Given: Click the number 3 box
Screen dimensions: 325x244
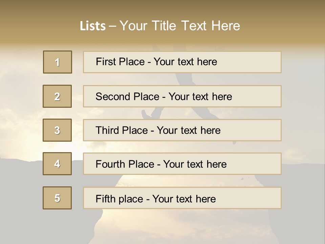Looking at the screenshot, I should 57,130.
